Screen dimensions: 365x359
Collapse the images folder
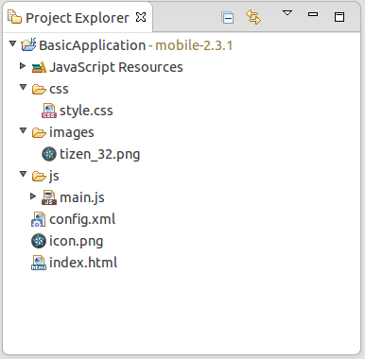[x=23, y=130]
